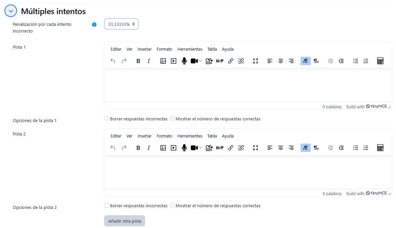Click H5P icon in Pista 2 toolbar
396x228 pixels.
[x=220, y=148]
